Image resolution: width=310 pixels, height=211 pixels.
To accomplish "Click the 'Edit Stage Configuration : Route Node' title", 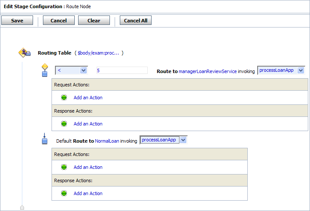I will point(47,6).
